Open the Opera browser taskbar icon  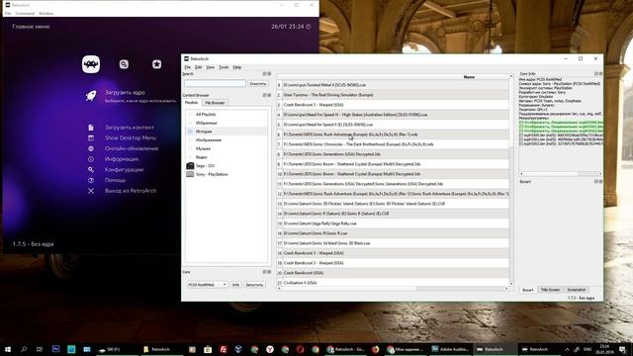coord(300,349)
